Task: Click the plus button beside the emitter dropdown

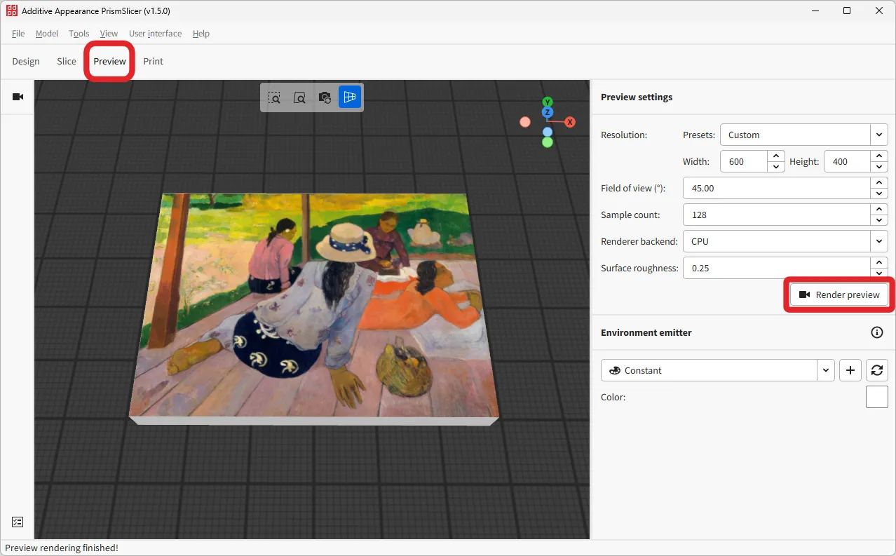Action: tap(850, 370)
